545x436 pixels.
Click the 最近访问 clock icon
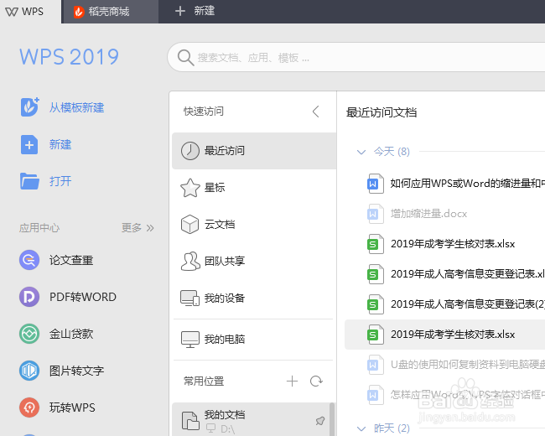tap(190, 151)
